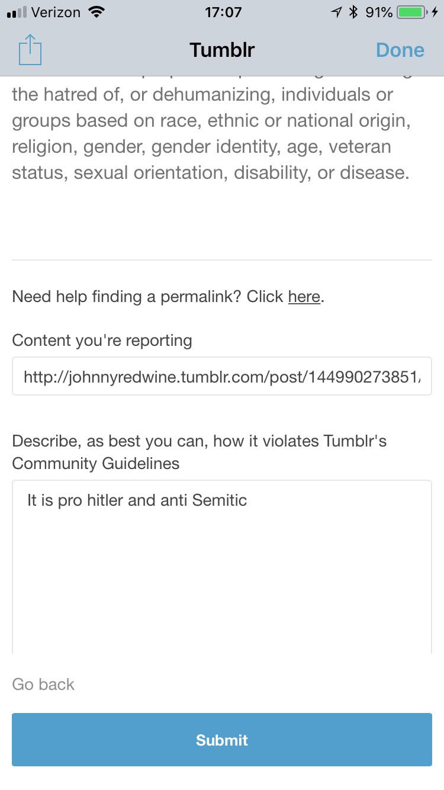Viewport: 444px width, 790px height.
Task: Tap the location services arrow icon
Action: (336, 12)
